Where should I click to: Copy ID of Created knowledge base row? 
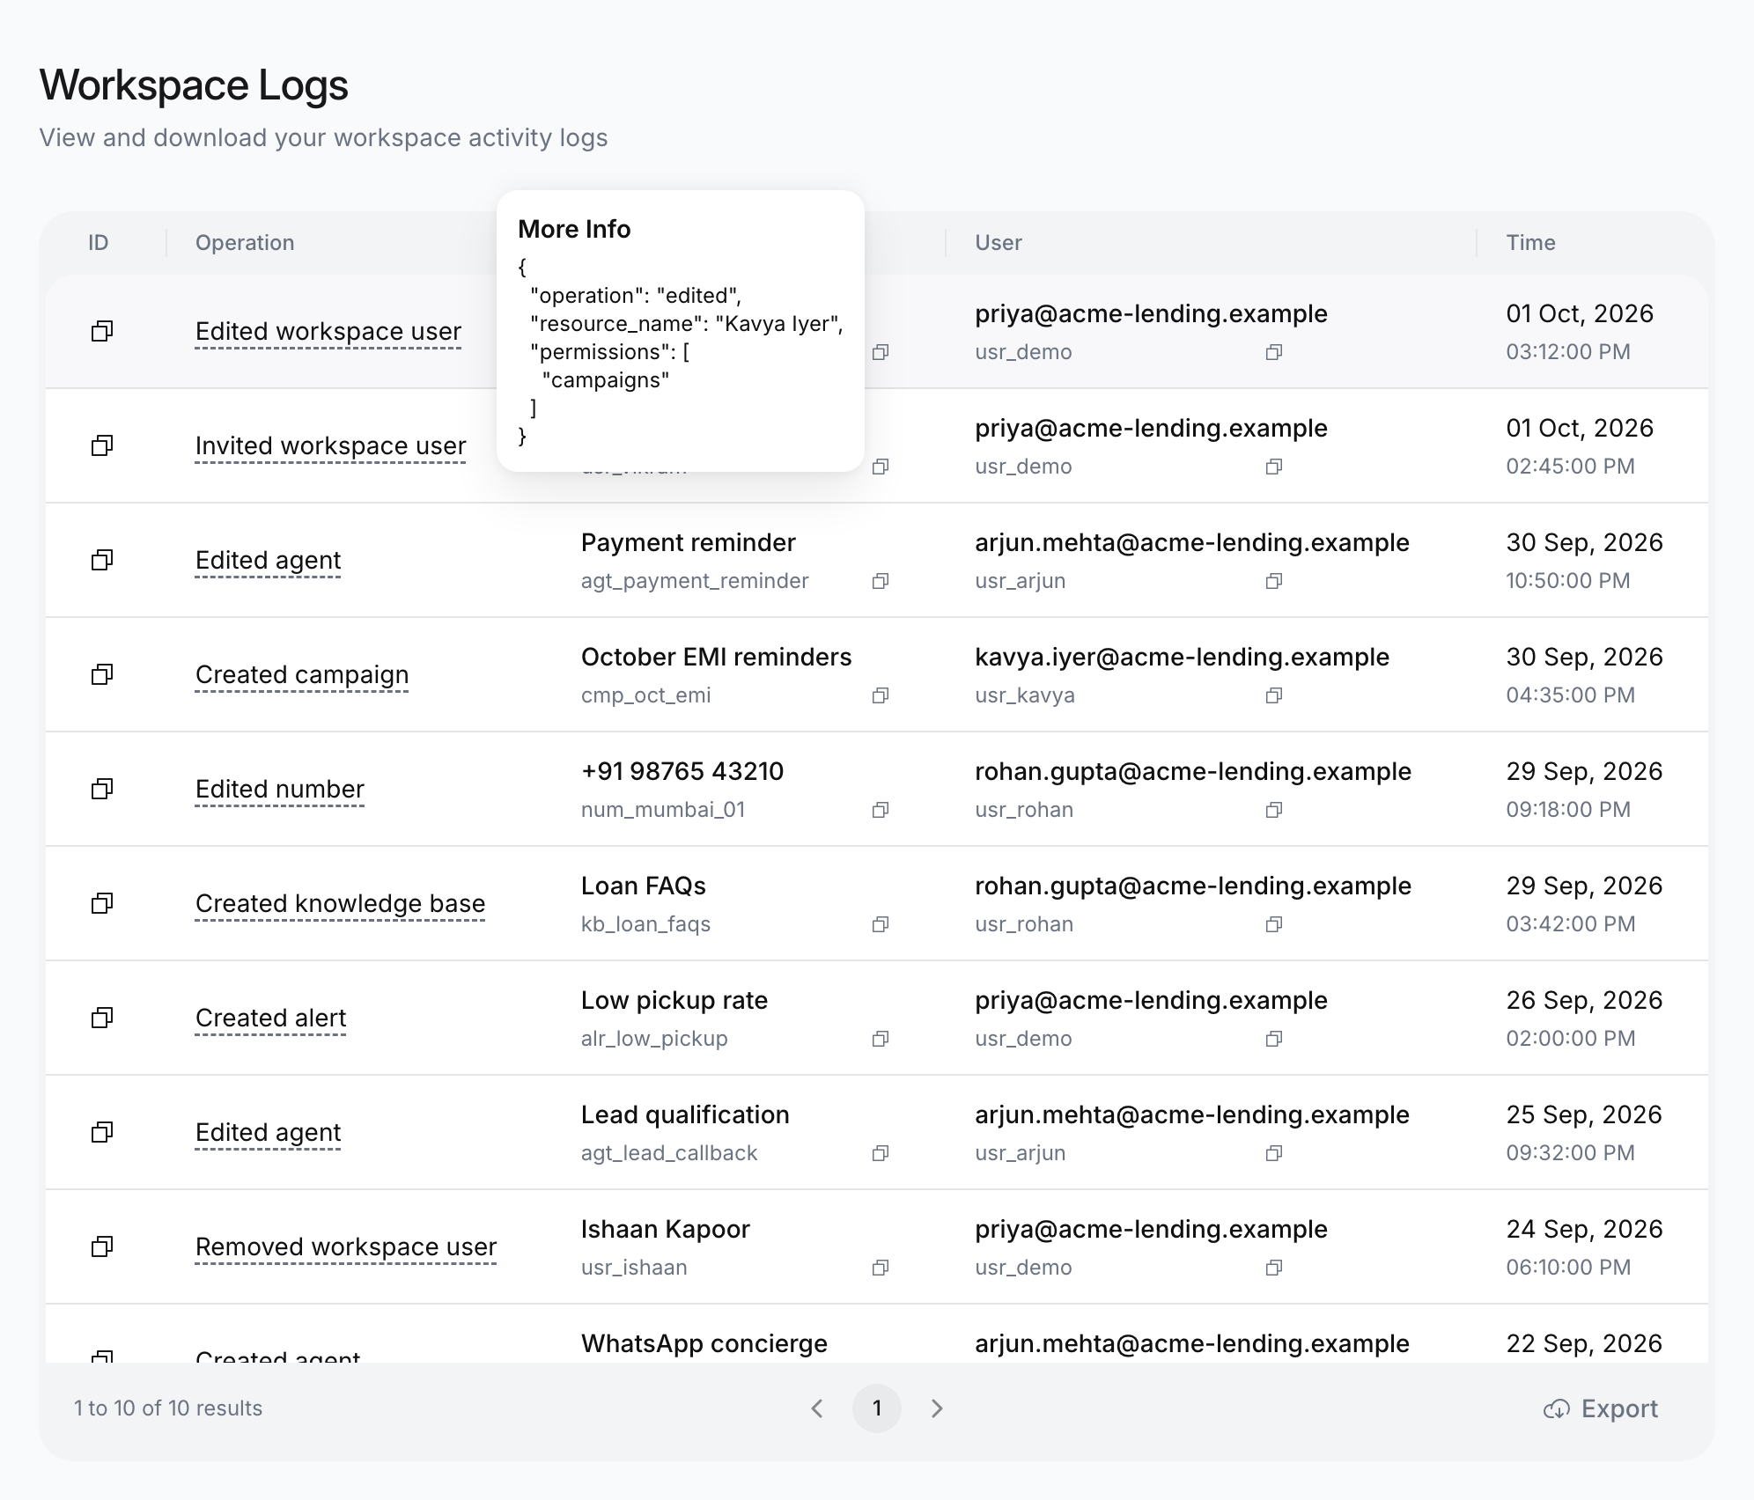[102, 903]
